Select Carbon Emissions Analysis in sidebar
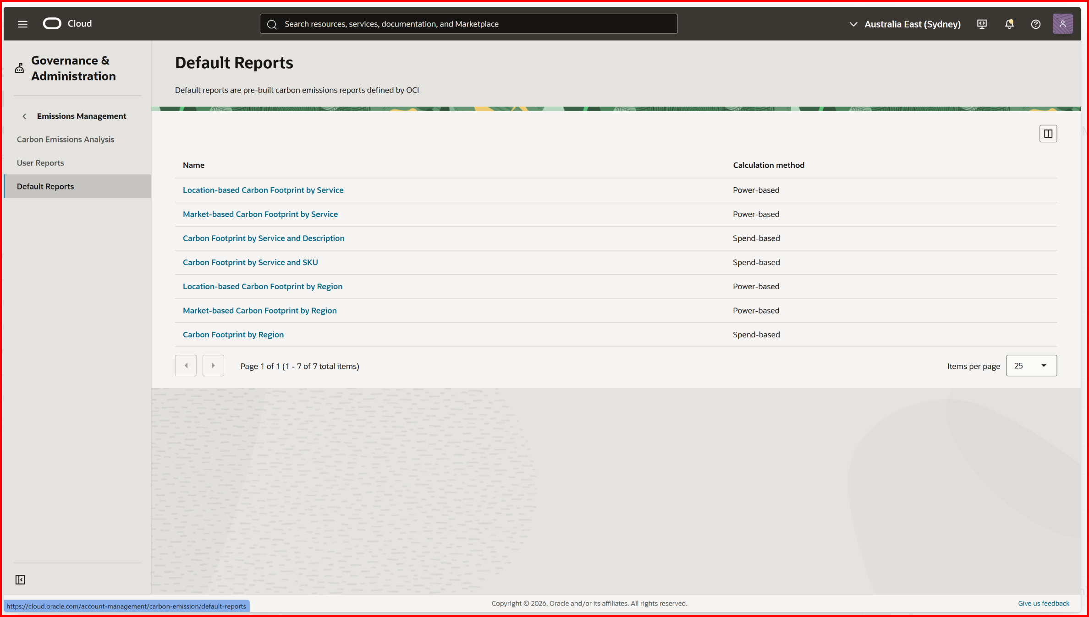Screen dimensions: 1089x617 coord(66,139)
